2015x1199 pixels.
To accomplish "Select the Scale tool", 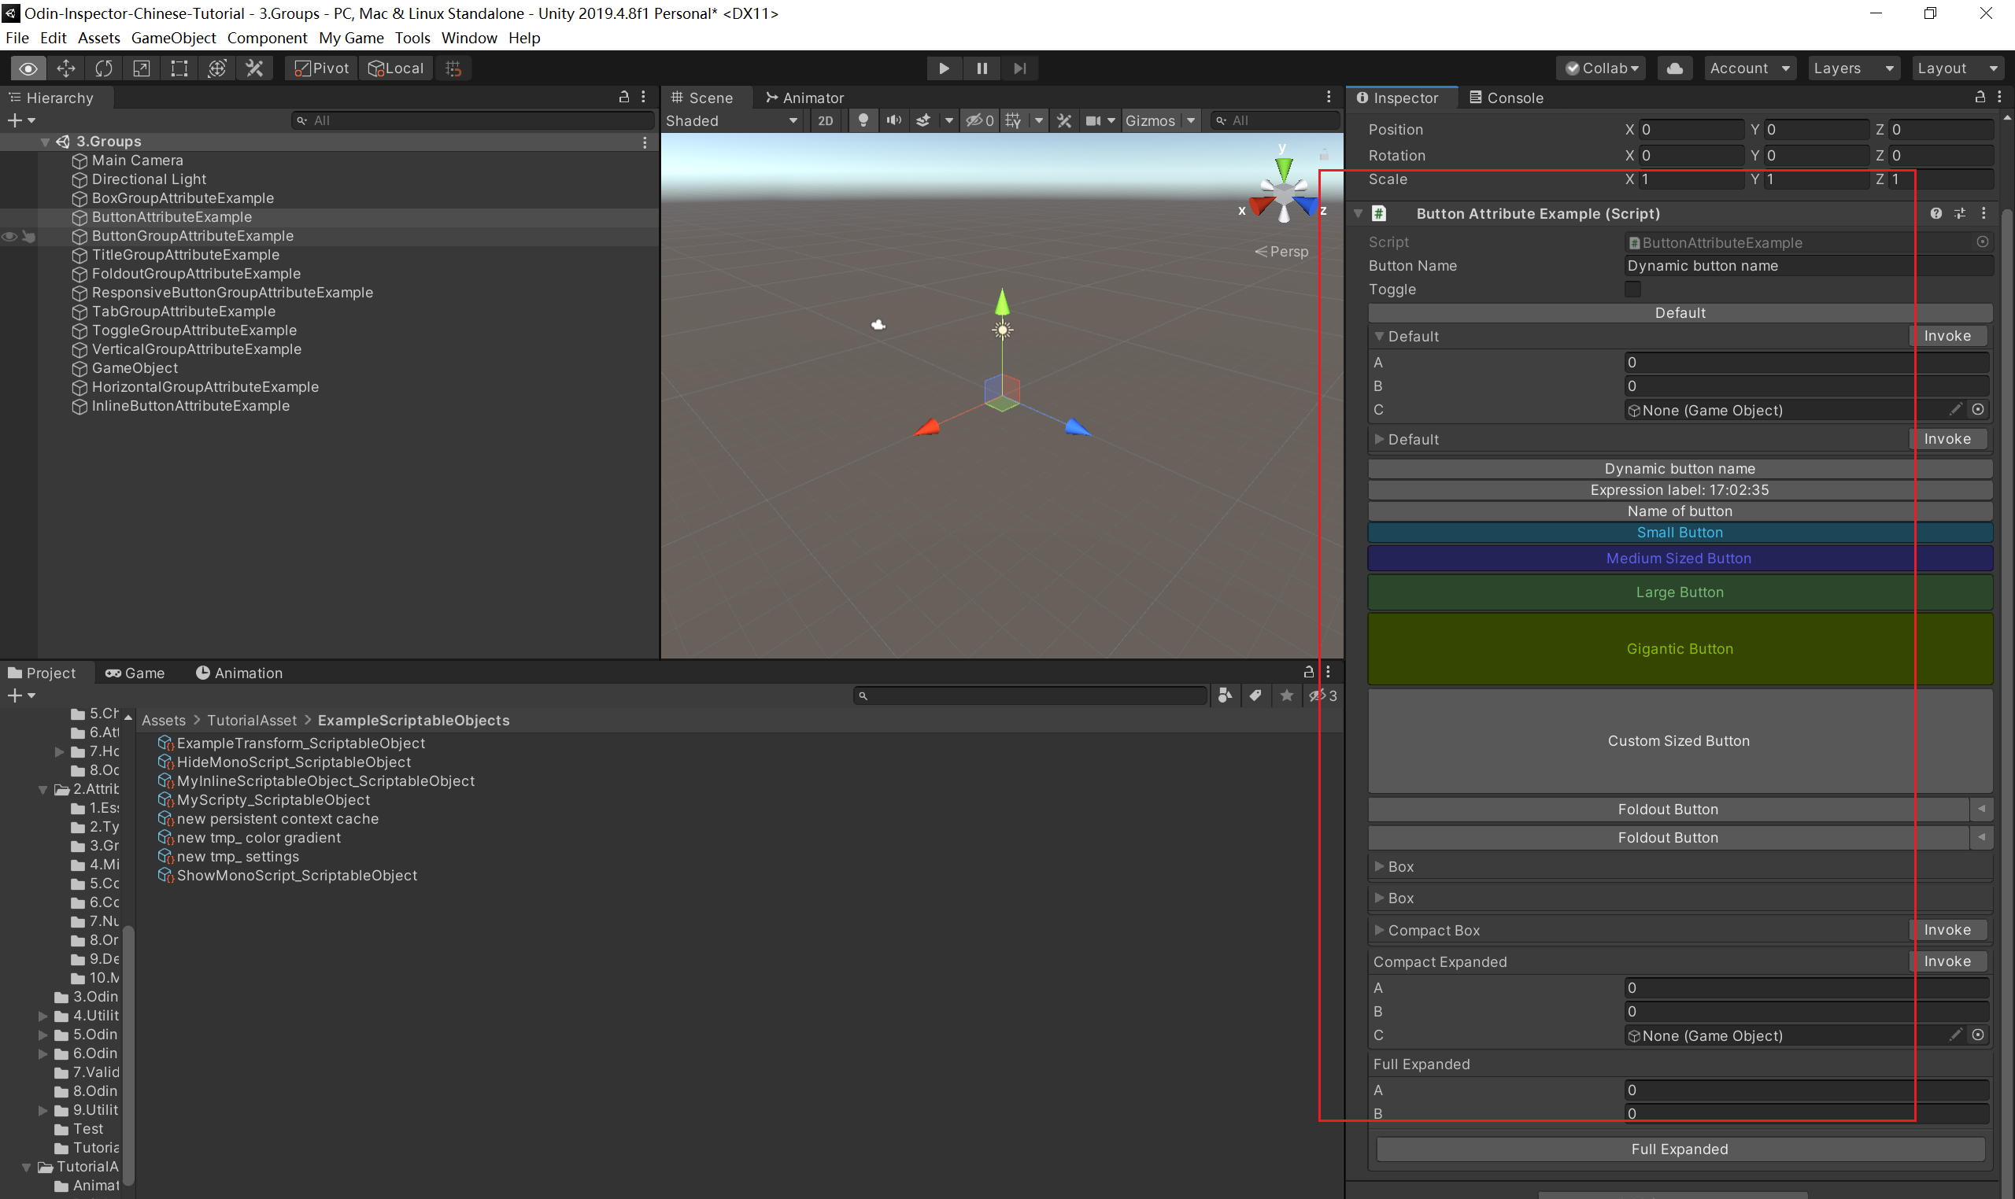I will pyautogui.click(x=142, y=68).
